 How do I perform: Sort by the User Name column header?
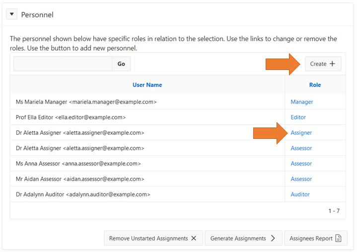(147, 85)
